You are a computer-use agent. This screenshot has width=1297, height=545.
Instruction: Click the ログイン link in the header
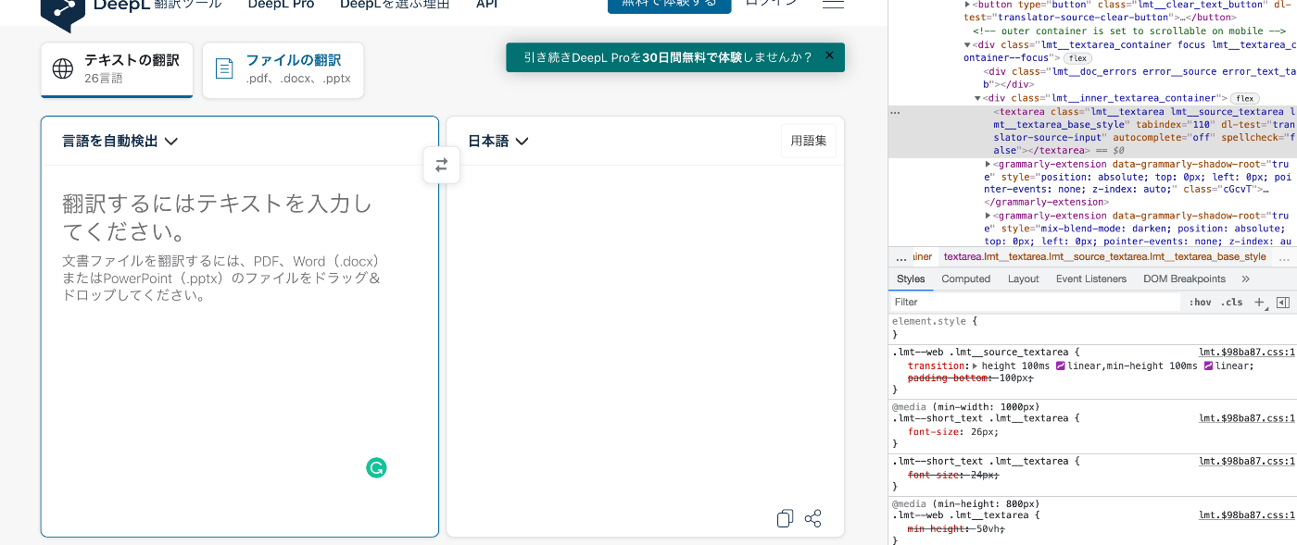771,3
